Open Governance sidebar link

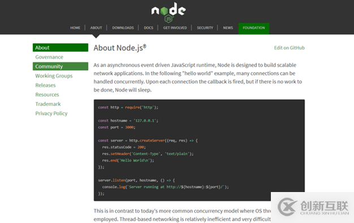[49, 57]
